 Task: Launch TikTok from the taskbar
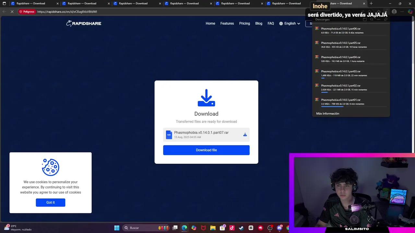(232, 228)
